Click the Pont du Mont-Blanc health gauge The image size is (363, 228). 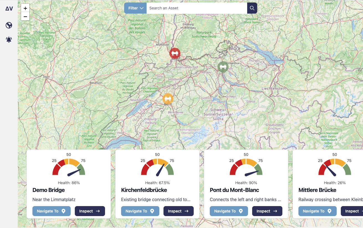pos(246,167)
